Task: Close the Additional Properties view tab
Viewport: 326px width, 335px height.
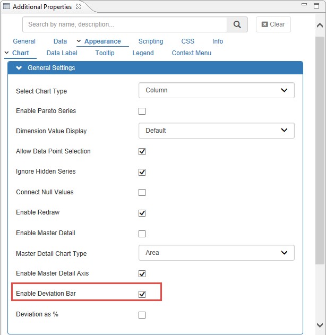Action: click(79, 6)
